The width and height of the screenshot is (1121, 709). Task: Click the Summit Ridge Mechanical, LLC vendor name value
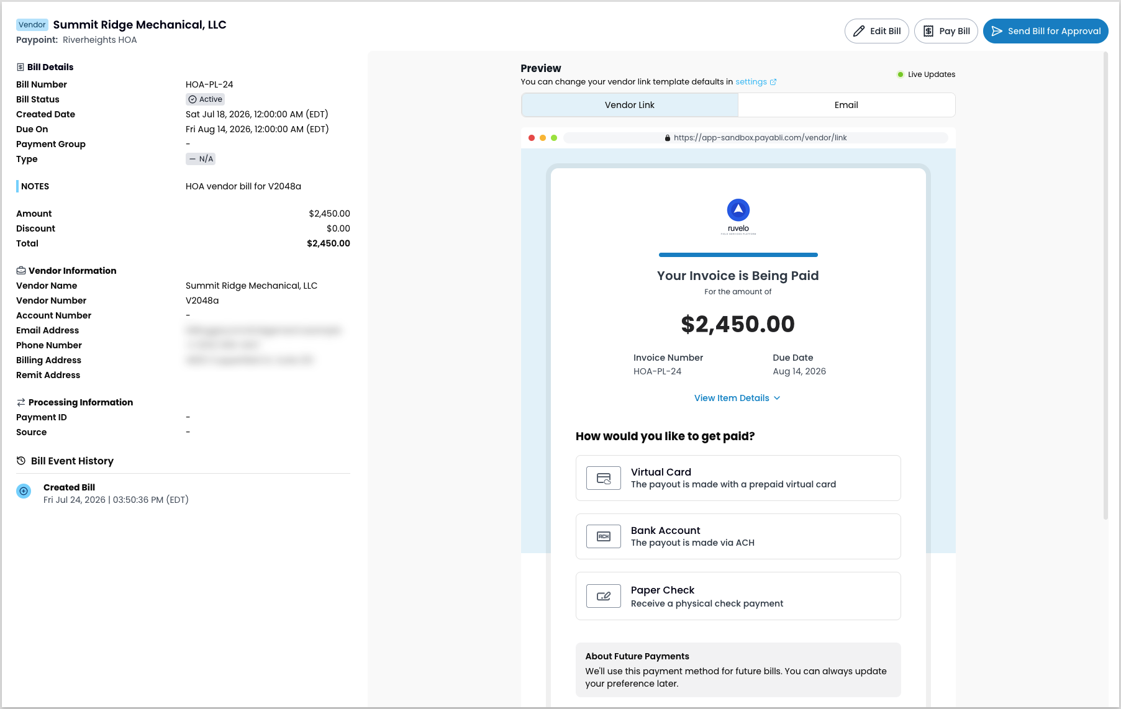tap(252, 286)
